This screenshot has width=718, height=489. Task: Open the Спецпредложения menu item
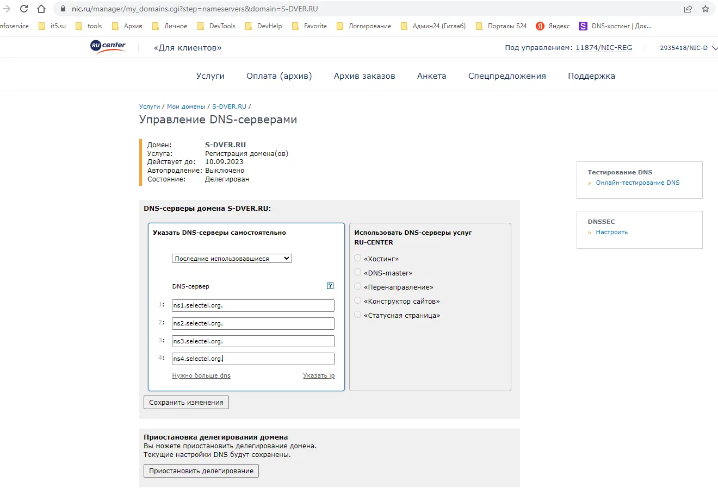click(x=507, y=76)
